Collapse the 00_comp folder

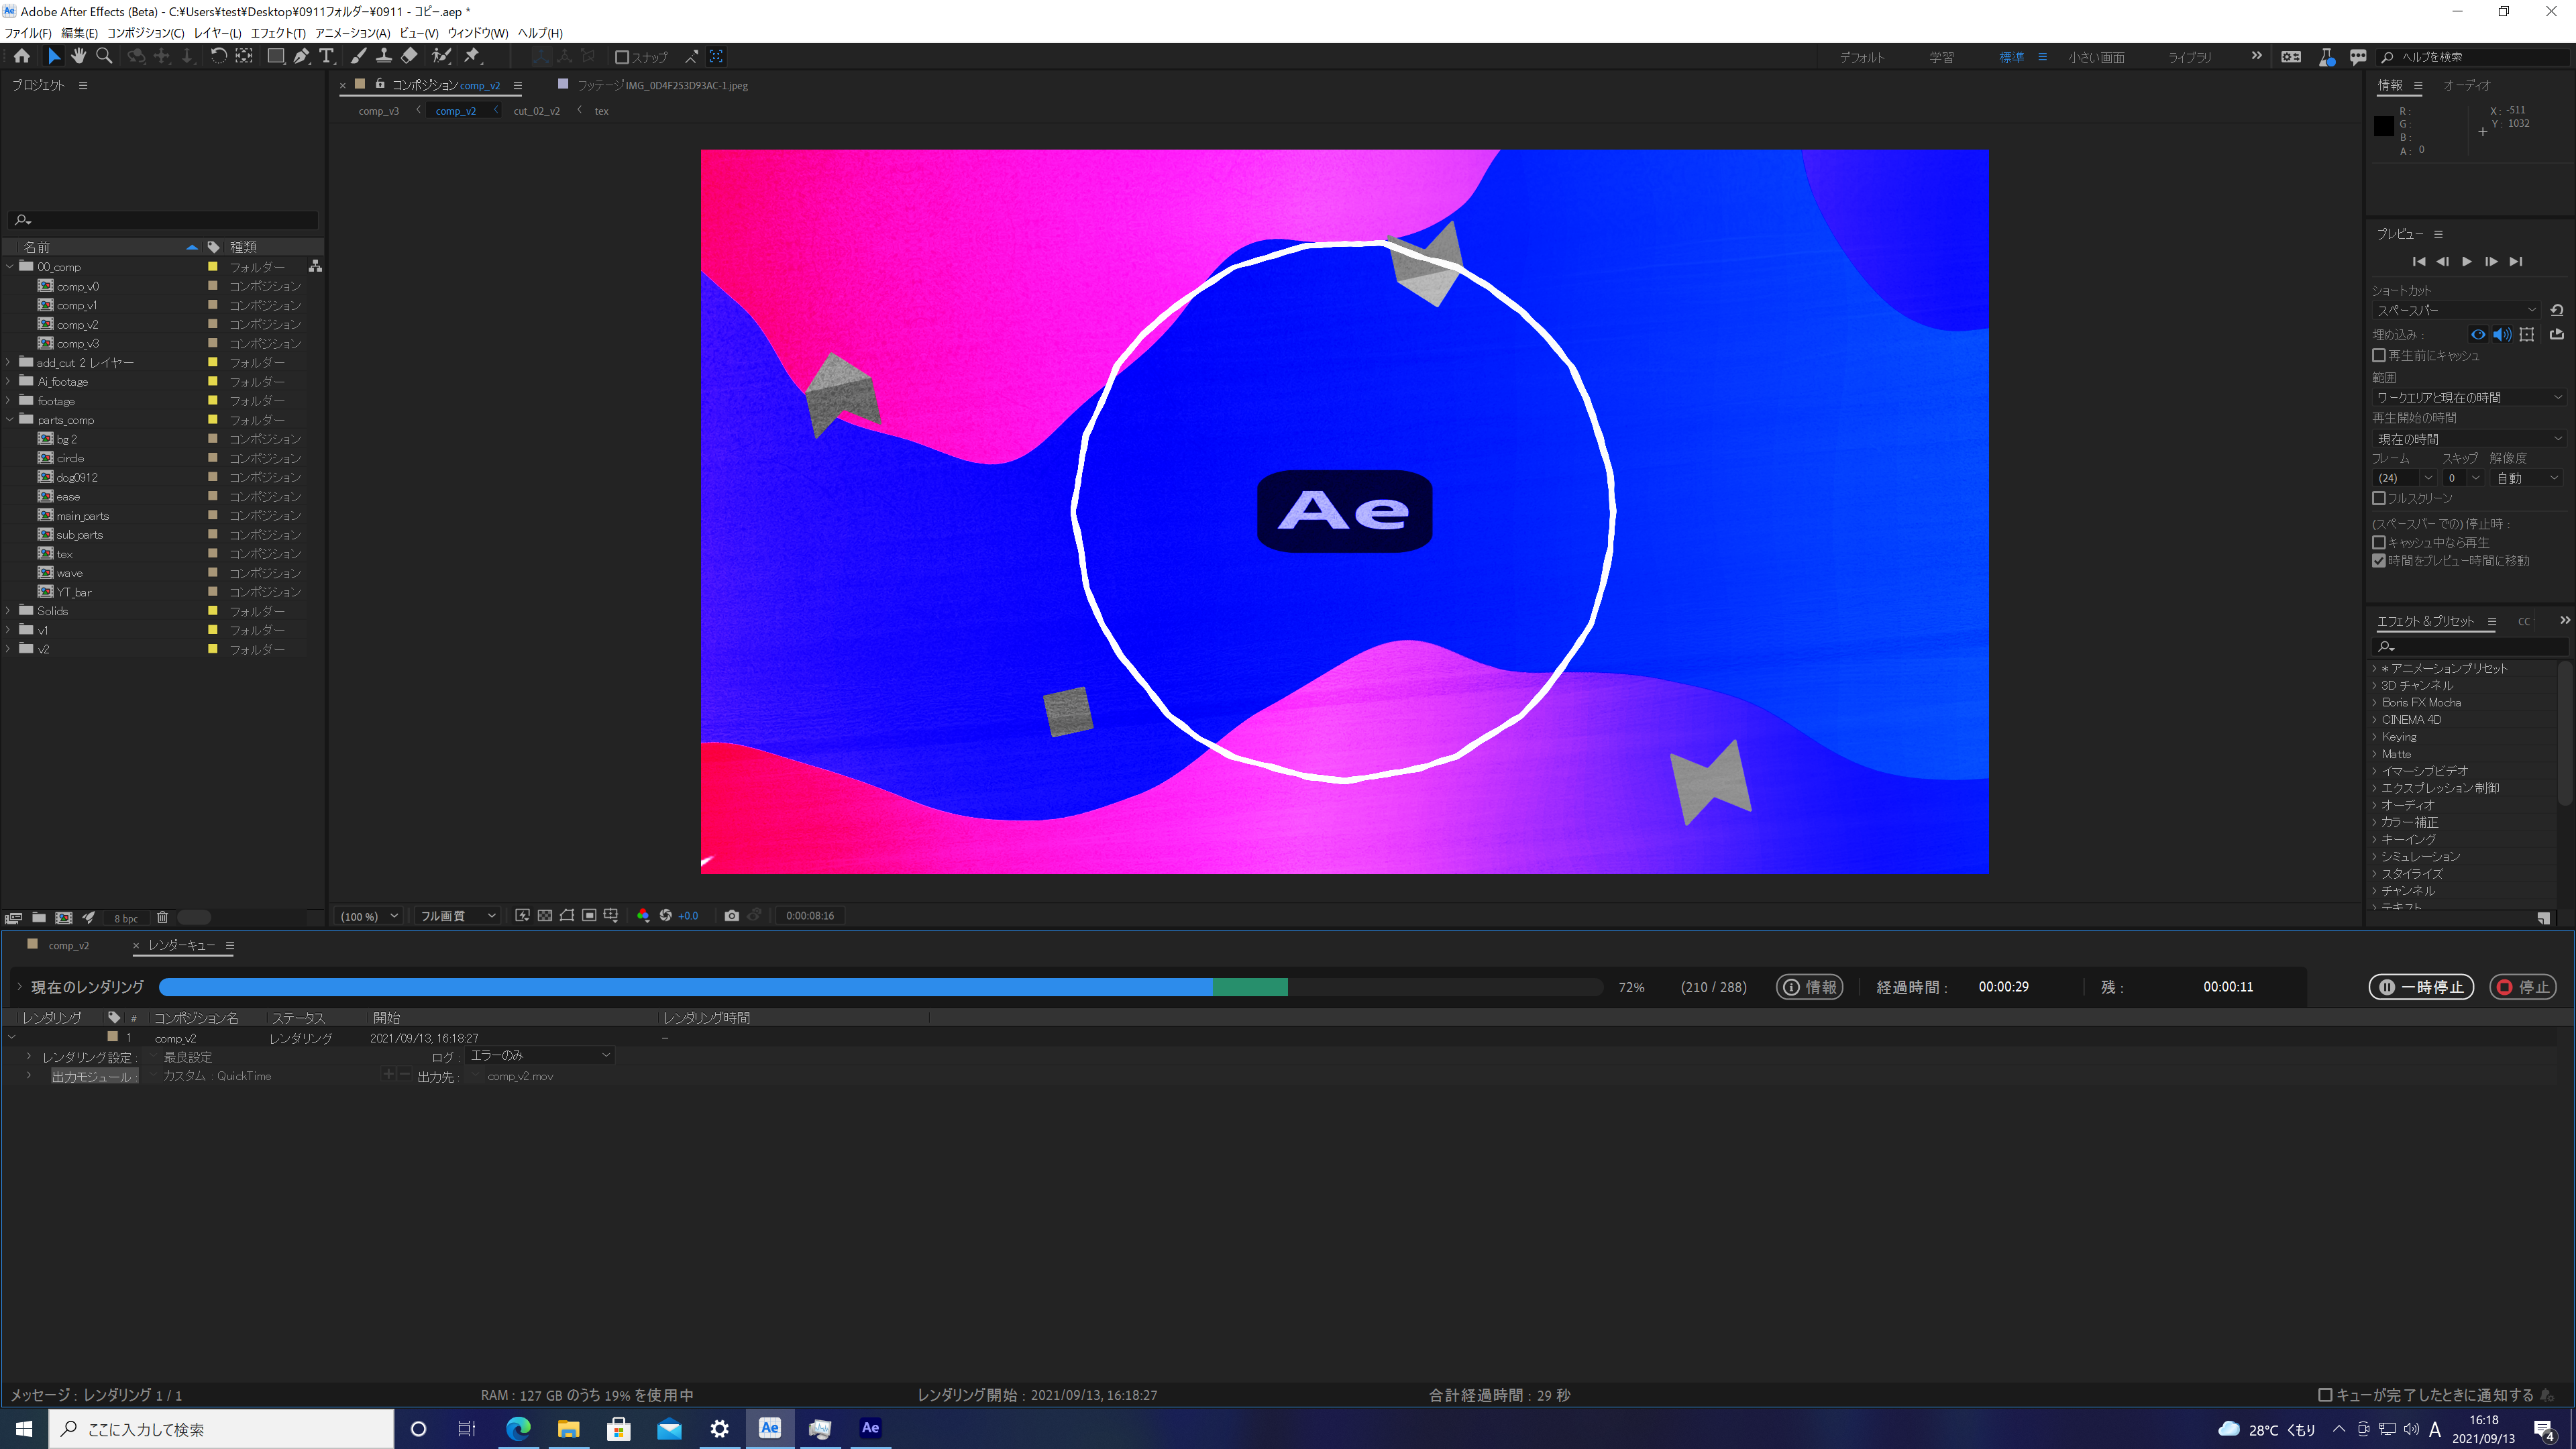(x=10, y=267)
